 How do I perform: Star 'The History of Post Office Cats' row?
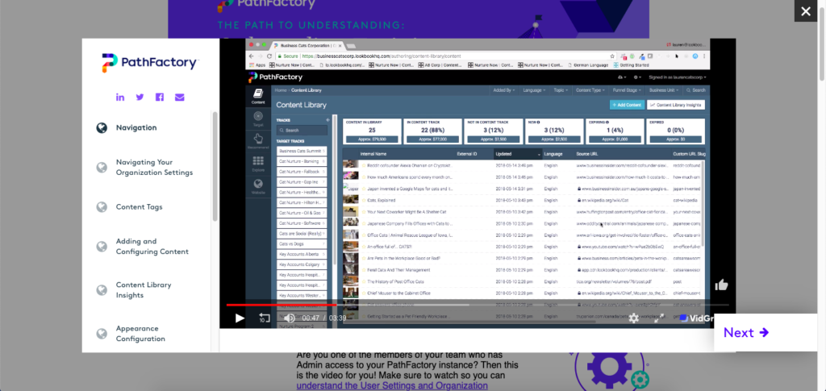coord(363,281)
